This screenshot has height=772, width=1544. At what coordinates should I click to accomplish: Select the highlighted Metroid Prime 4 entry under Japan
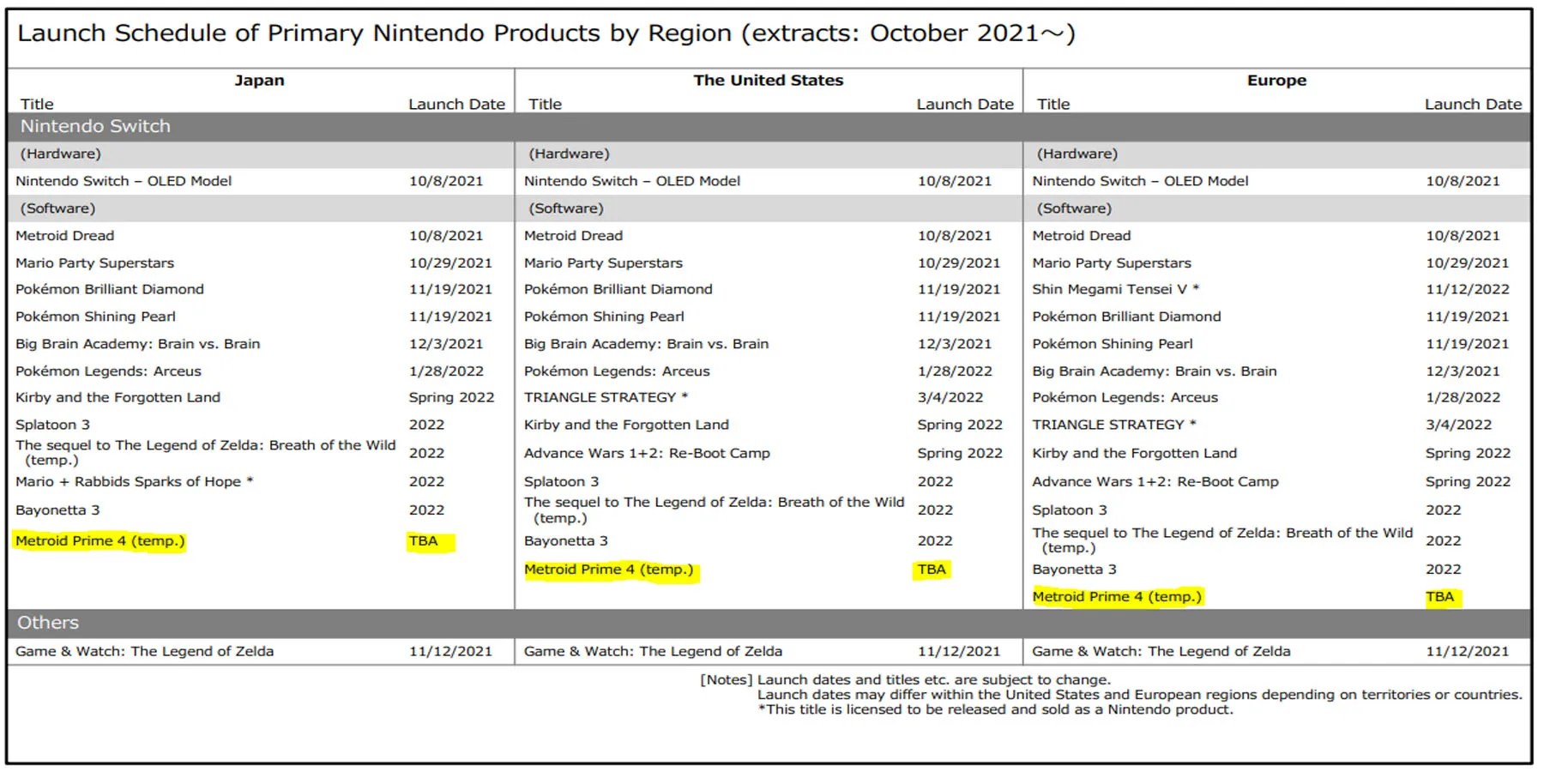click(100, 541)
